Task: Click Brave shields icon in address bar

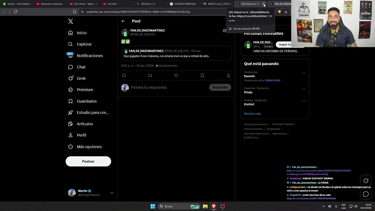Action: [x=279, y=12]
